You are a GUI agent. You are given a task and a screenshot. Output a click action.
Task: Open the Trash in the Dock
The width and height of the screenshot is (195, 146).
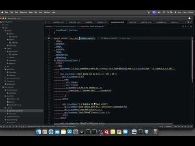pos(156,132)
